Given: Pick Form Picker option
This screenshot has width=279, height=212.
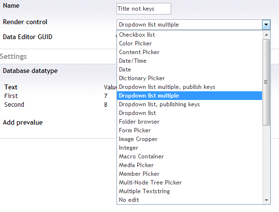Looking at the screenshot, I should [x=190, y=130].
